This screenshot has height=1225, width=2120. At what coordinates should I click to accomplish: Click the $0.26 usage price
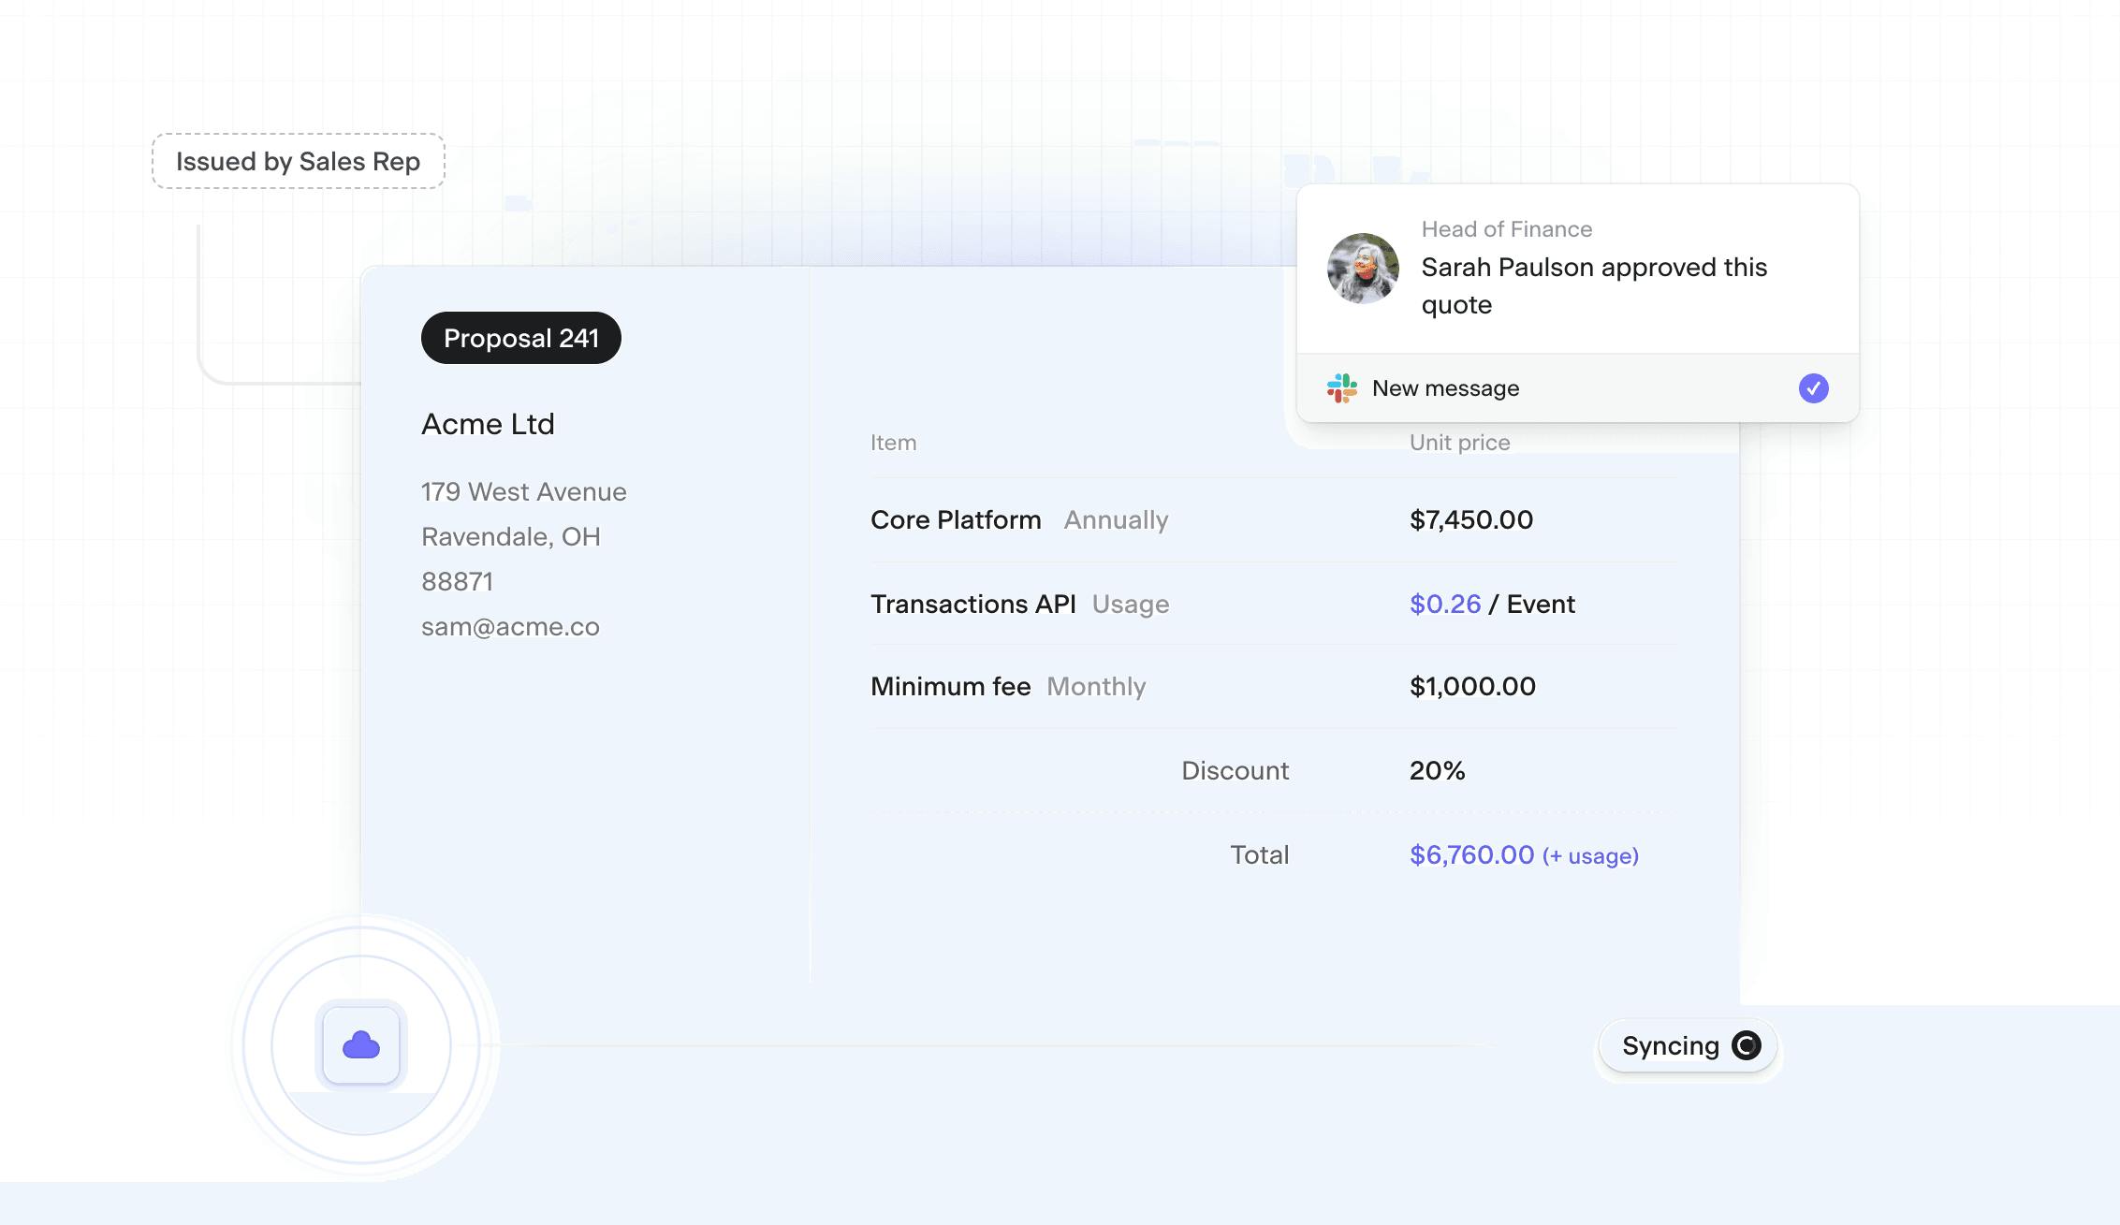[x=1445, y=604]
